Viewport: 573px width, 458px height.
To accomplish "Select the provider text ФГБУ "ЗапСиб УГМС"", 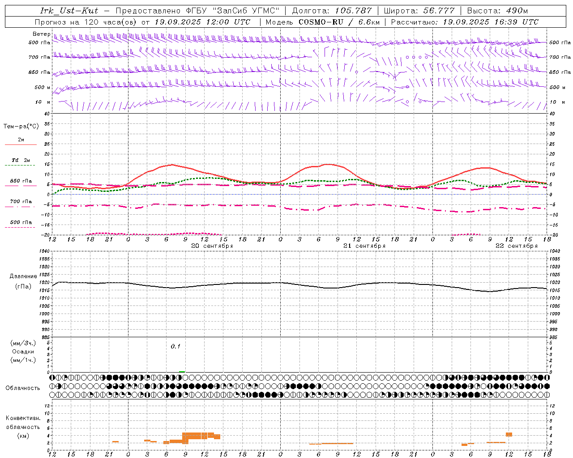I will pyautogui.click(x=232, y=11).
